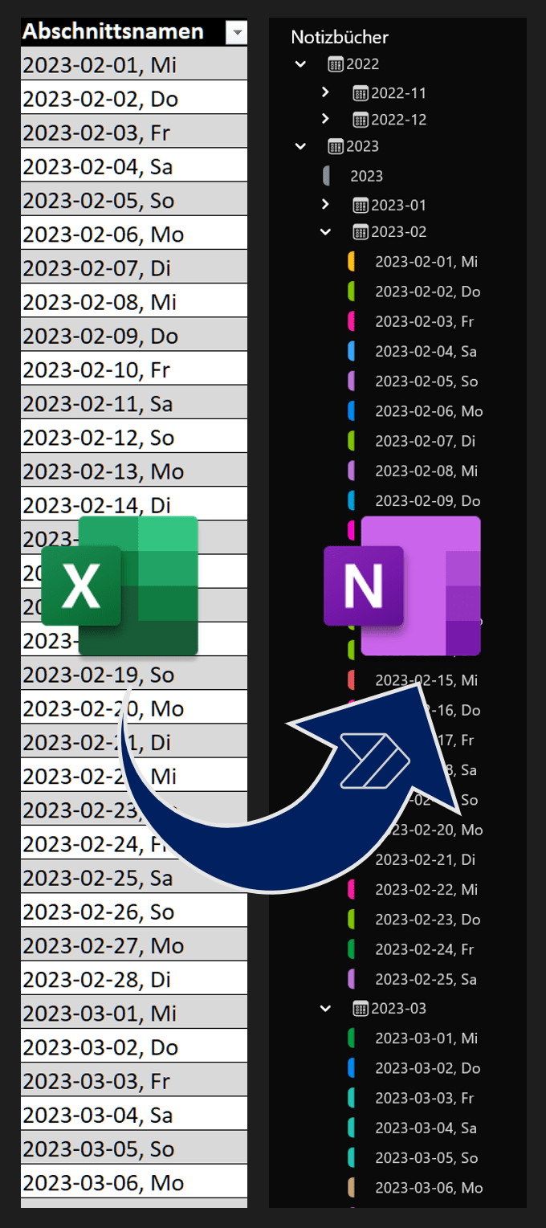Open OneNote section 2023-03-04, Sa
Viewport: 546px width, 1228px height.
[x=426, y=1128]
